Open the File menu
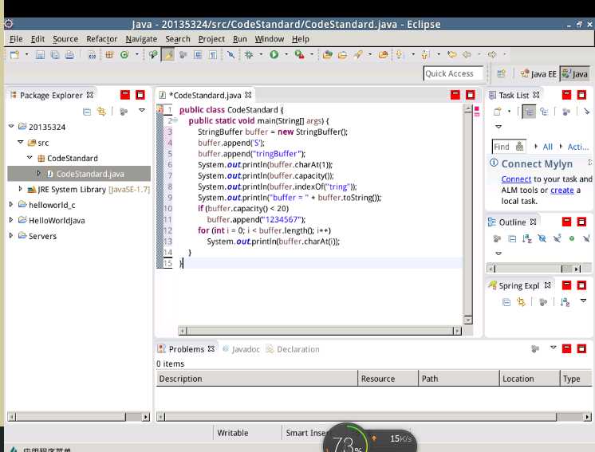This screenshot has height=452, width=595. click(16, 39)
